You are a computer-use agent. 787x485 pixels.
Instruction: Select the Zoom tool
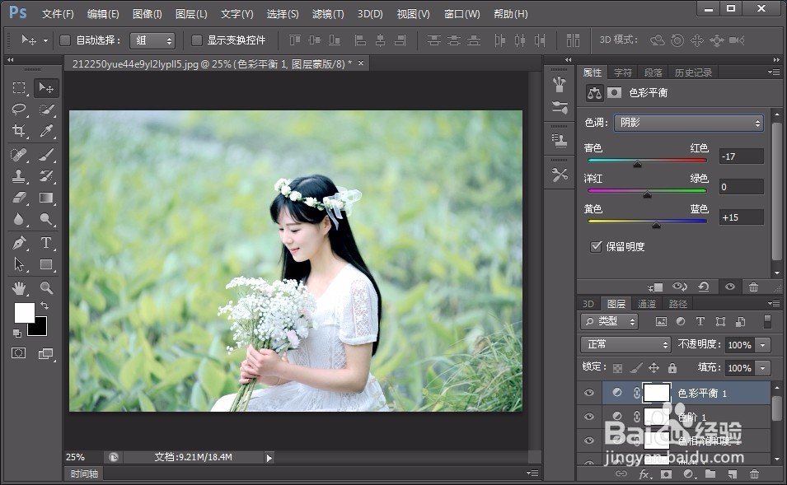(x=46, y=288)
